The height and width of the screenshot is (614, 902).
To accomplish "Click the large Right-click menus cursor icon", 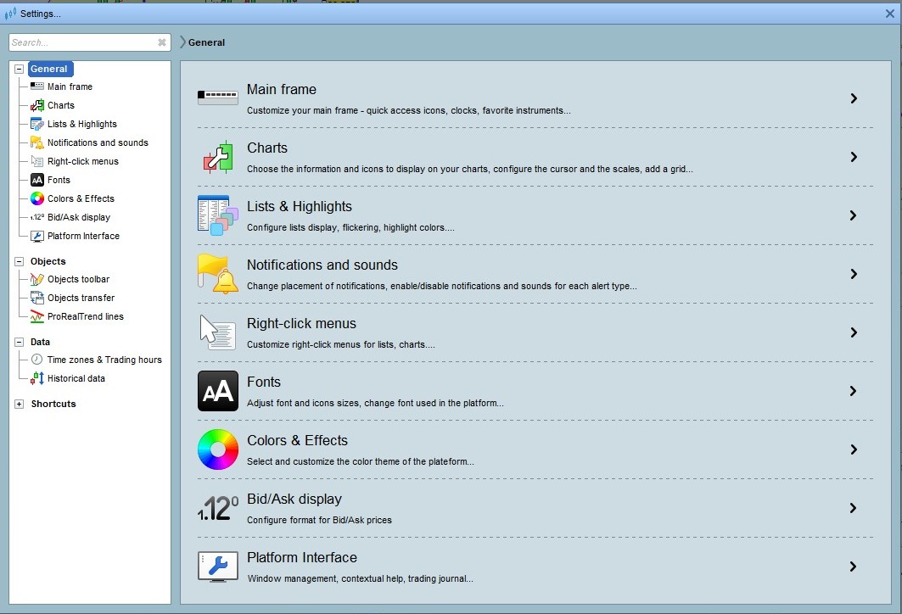I will [x=218, y=332].
